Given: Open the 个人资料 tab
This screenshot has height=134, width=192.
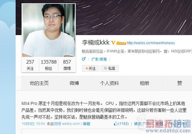Looking at the screenshot, I should point(109,83).
